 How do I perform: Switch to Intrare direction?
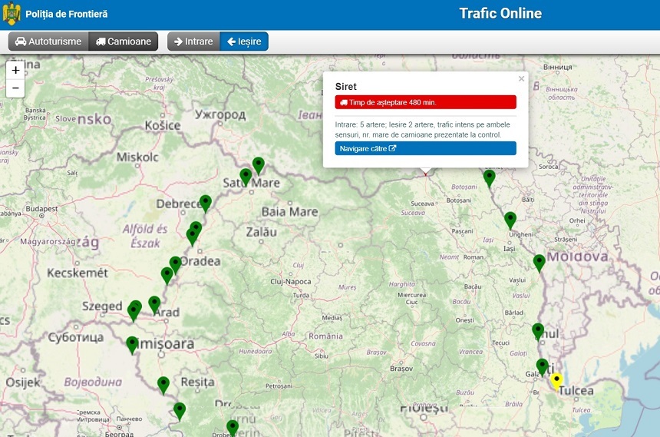point(193,41)
